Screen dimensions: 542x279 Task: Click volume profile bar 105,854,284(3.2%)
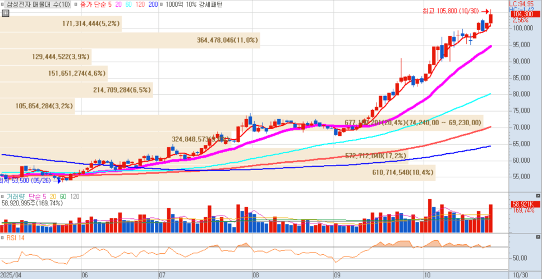[x=38, y=106]
